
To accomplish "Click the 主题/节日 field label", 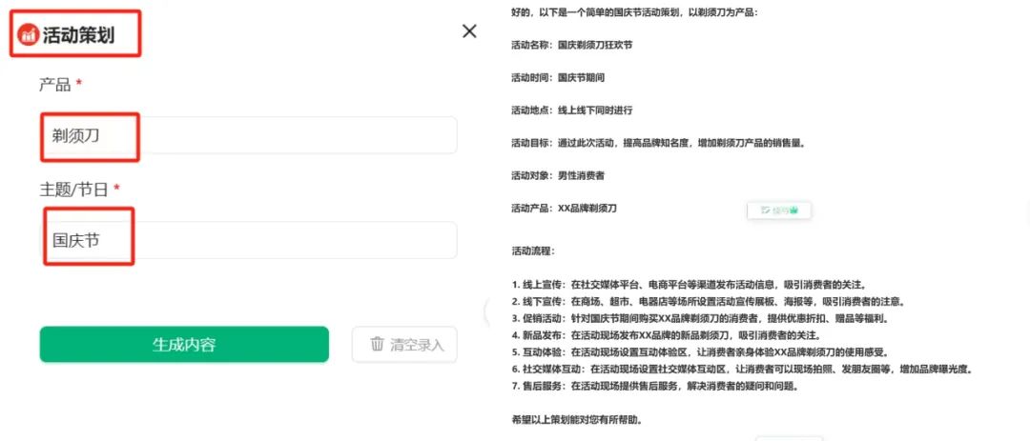I will (x=74, y=189).
